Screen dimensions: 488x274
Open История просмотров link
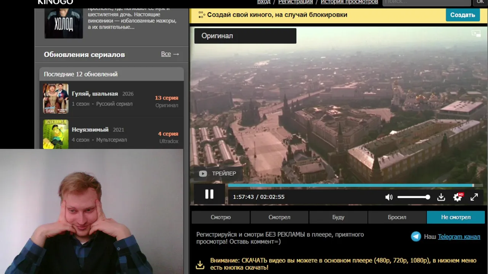349,2
